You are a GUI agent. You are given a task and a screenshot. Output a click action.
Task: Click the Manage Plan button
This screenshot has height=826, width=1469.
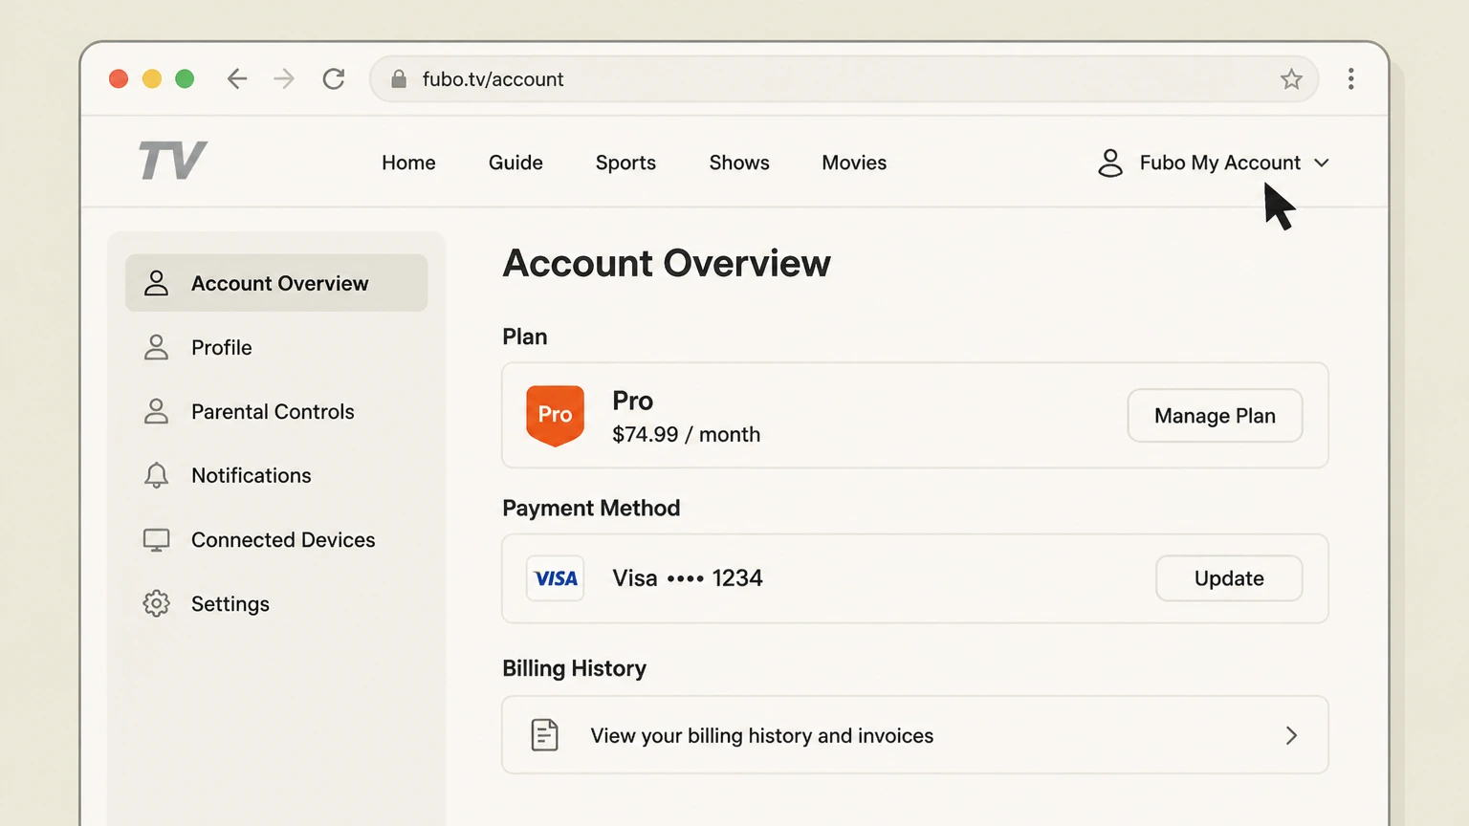click(1215, 416)
